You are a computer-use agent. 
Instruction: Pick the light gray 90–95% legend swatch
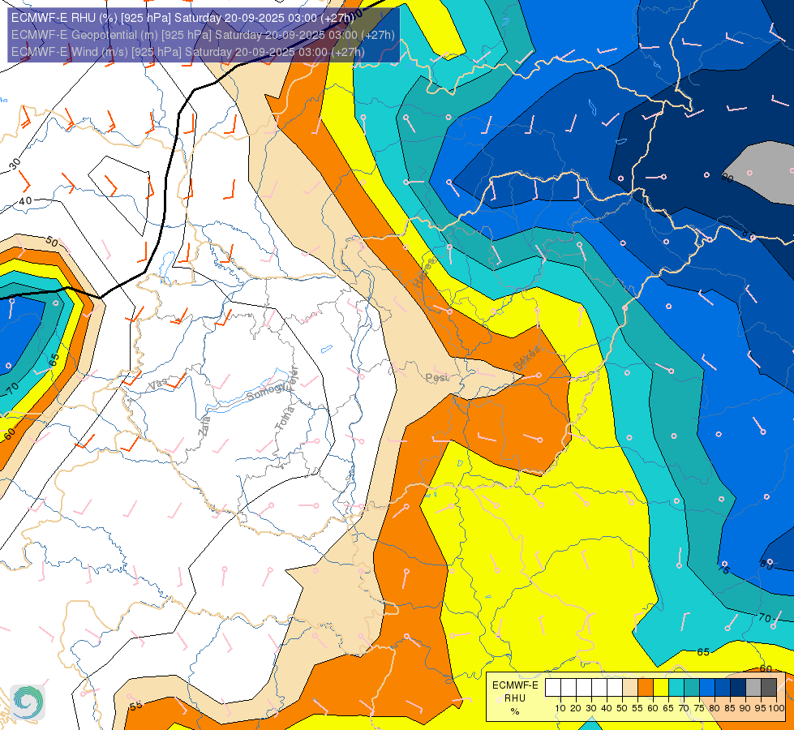tap(753, 688)
